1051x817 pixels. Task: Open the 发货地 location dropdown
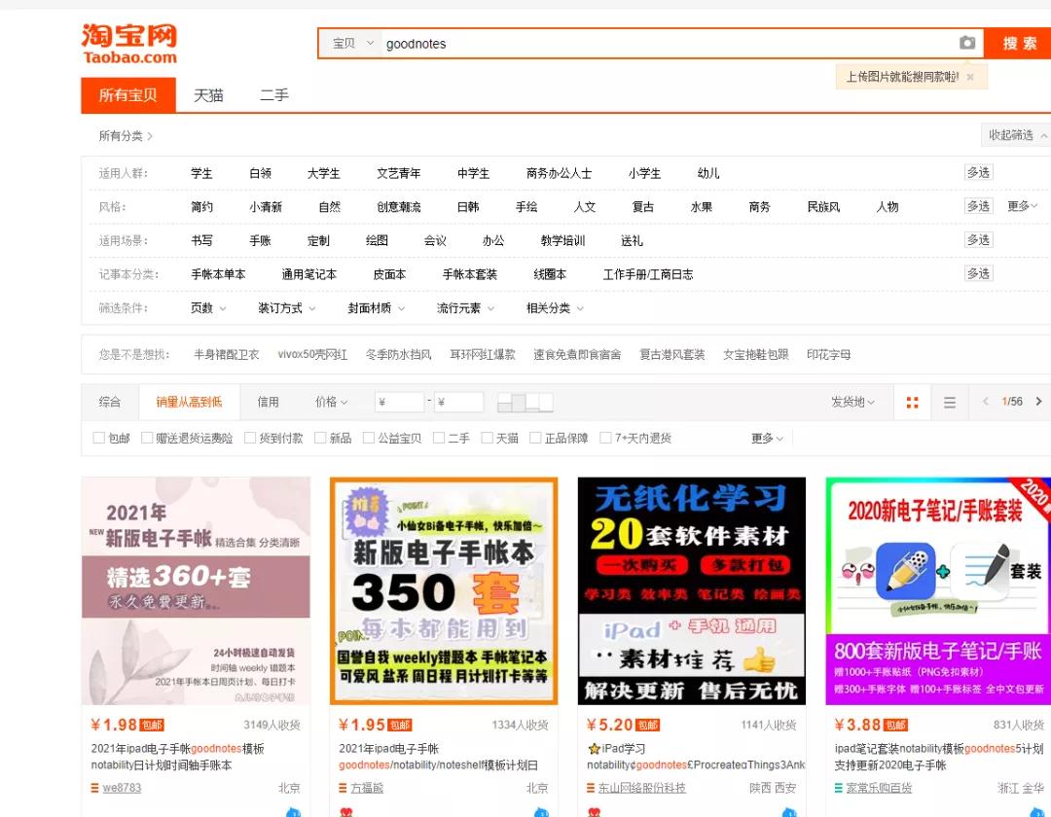pyautogui.click(x=852, y=402)
